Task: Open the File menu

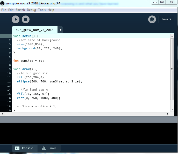Action: point(4,10)
